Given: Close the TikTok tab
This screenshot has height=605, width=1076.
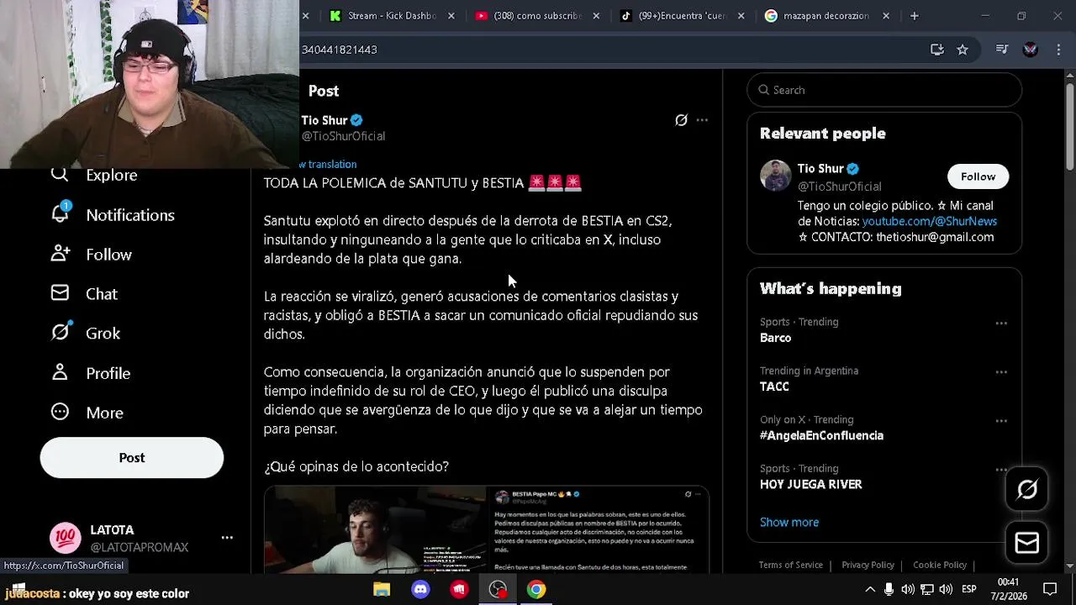Looking at the screenshot, I should tap(741, 16).
